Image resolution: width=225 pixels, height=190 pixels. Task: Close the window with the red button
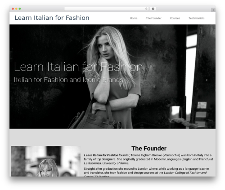13,9
